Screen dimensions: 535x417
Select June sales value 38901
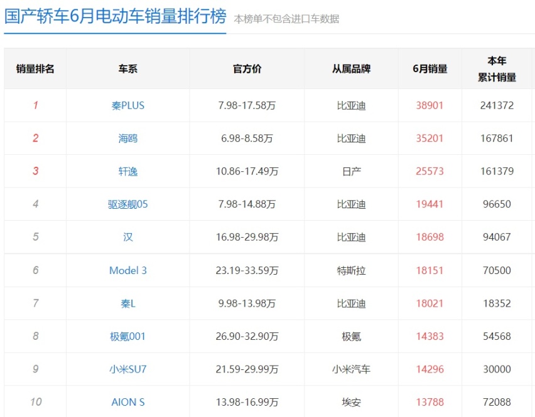pos(430,105)
